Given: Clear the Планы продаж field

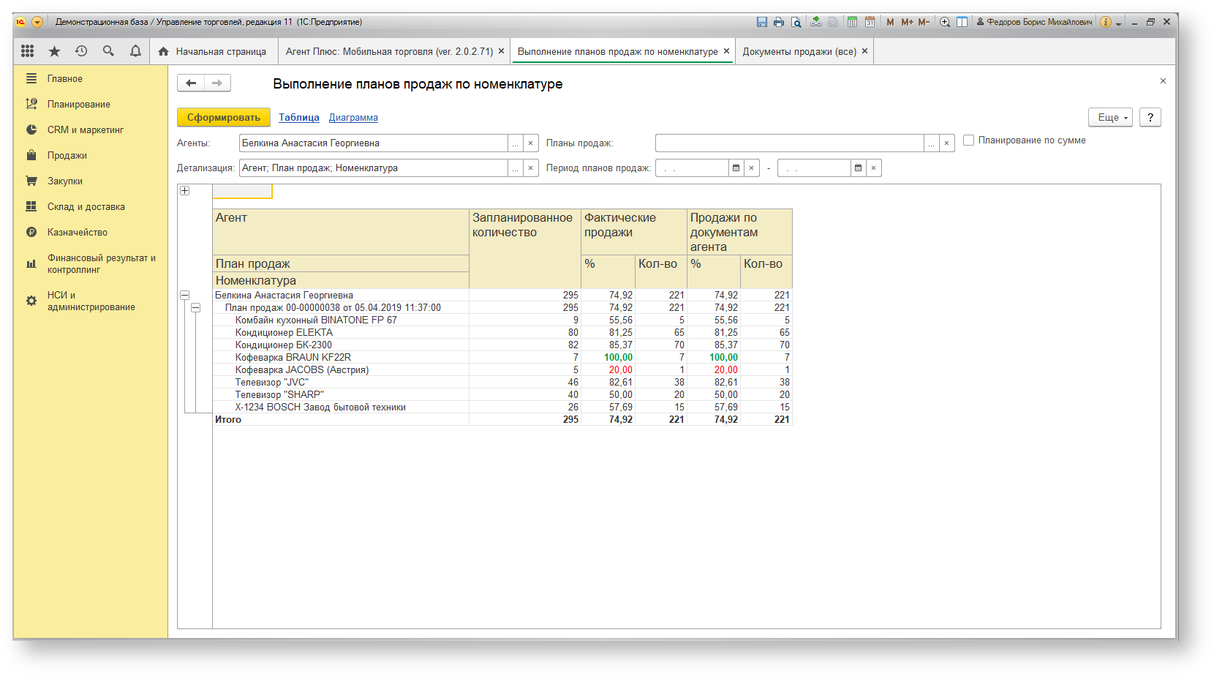Looking at the screenshot, I should [947, 143].
